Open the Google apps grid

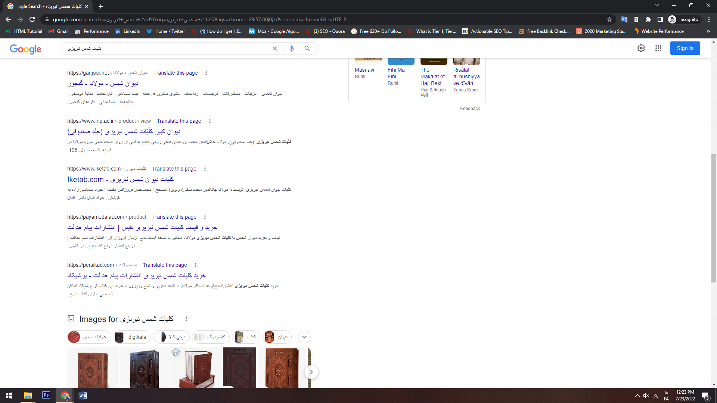coord(658,48)
